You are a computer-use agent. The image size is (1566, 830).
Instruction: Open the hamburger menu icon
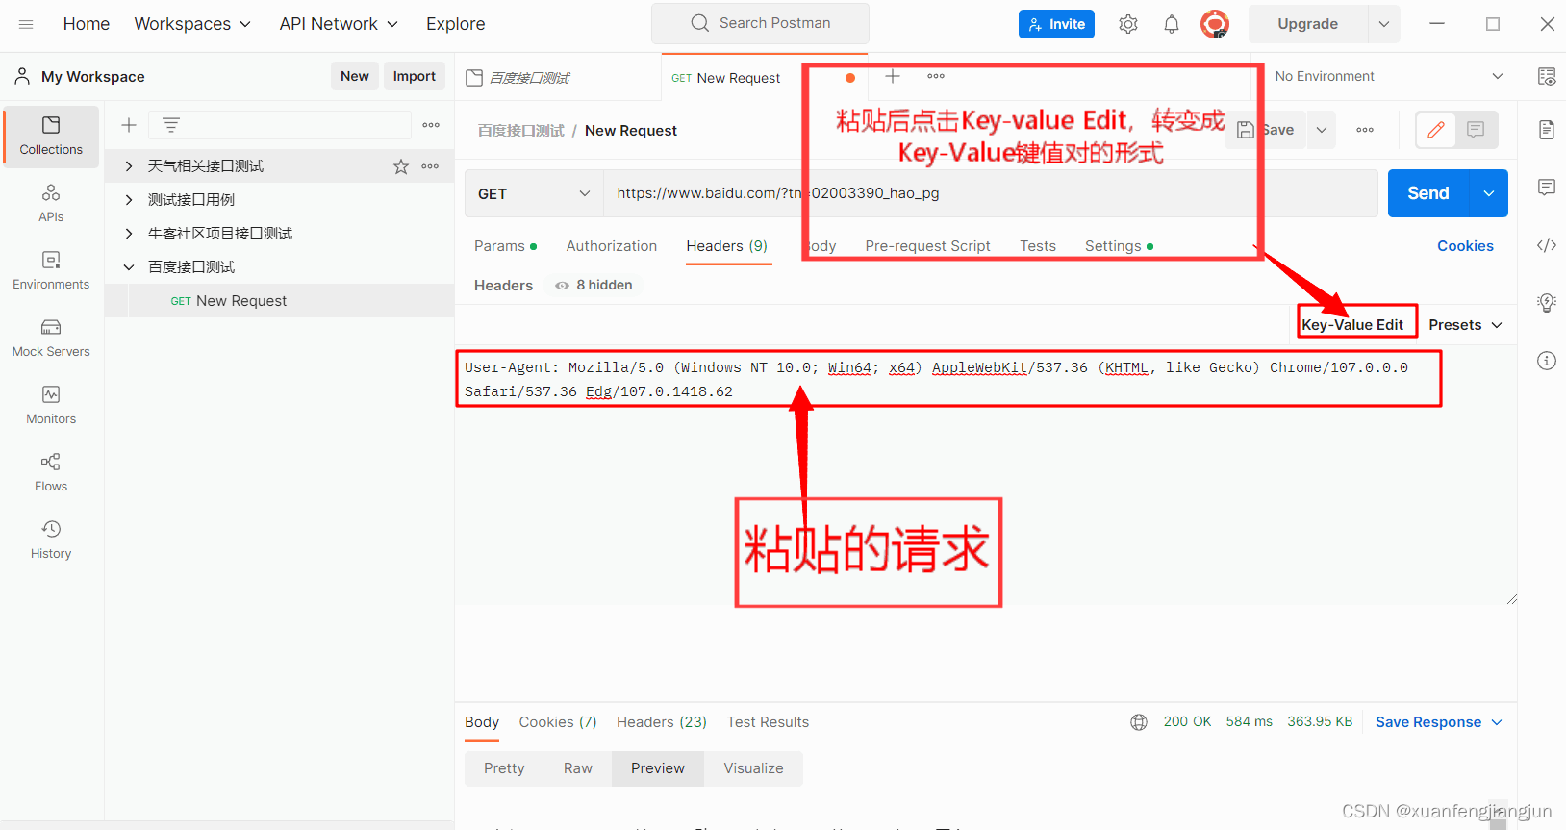(26, 24)
